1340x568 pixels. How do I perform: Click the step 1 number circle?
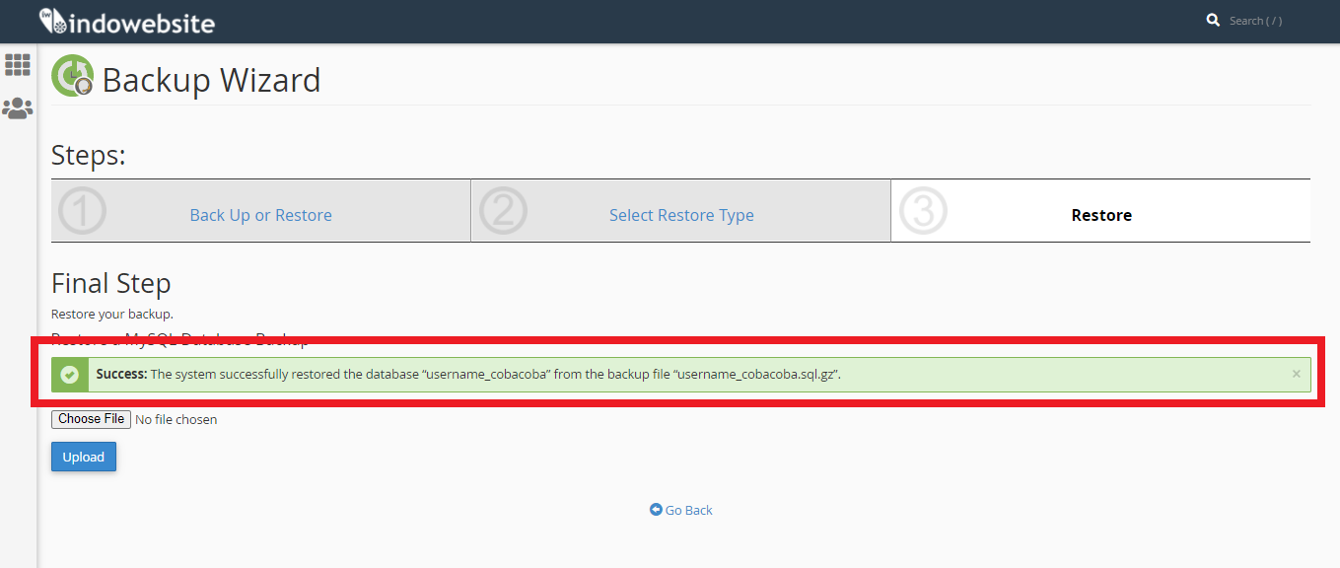click(83, 210)
